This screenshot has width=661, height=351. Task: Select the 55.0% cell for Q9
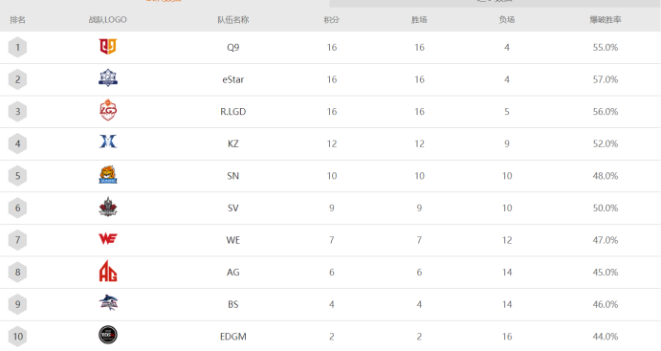tap(606, 48)
